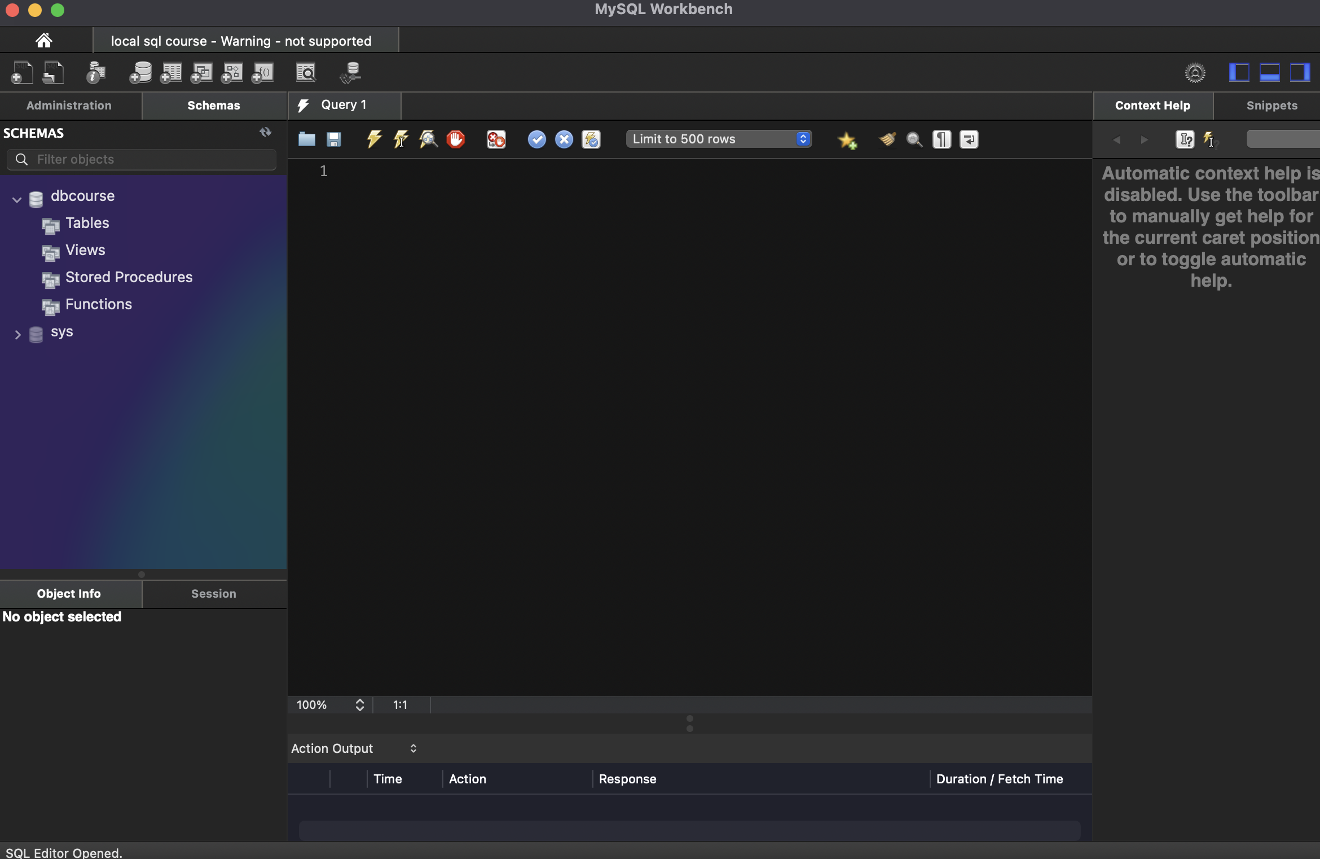This screenshot has width=1320, height=859.
Task: Select the Tables folder under dbcourse
Action: tap(87, 223)
